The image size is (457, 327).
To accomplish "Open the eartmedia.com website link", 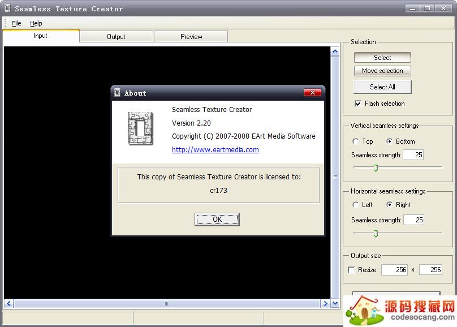I will tap(215, 150).
